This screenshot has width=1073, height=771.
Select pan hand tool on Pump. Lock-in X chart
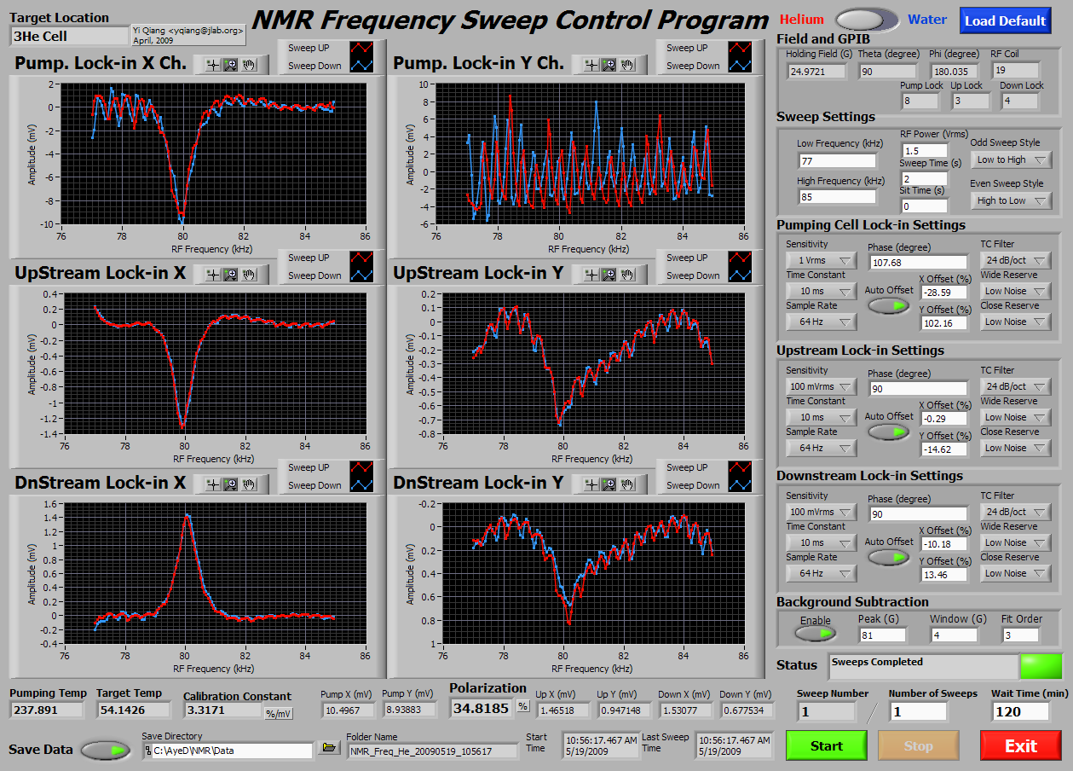[x=249, y=64]
